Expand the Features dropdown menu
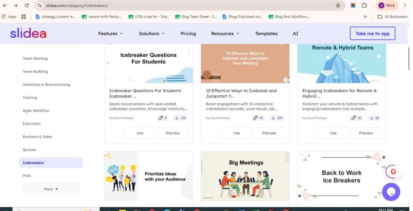 coord(111,33)
